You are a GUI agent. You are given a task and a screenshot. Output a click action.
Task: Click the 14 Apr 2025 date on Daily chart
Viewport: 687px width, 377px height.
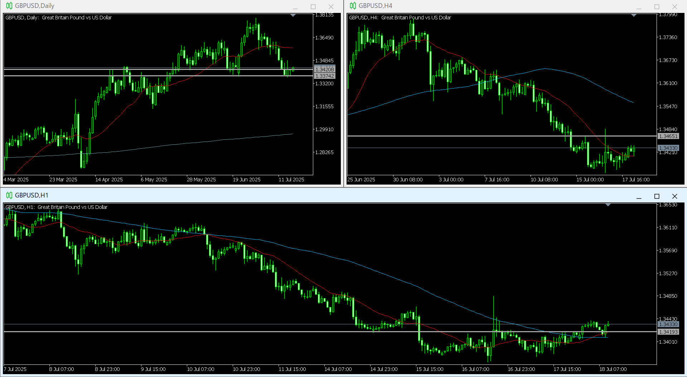tap(109, 180)
